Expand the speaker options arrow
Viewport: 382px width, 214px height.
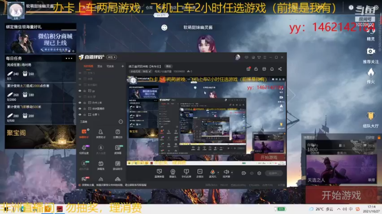coord(232,173)
